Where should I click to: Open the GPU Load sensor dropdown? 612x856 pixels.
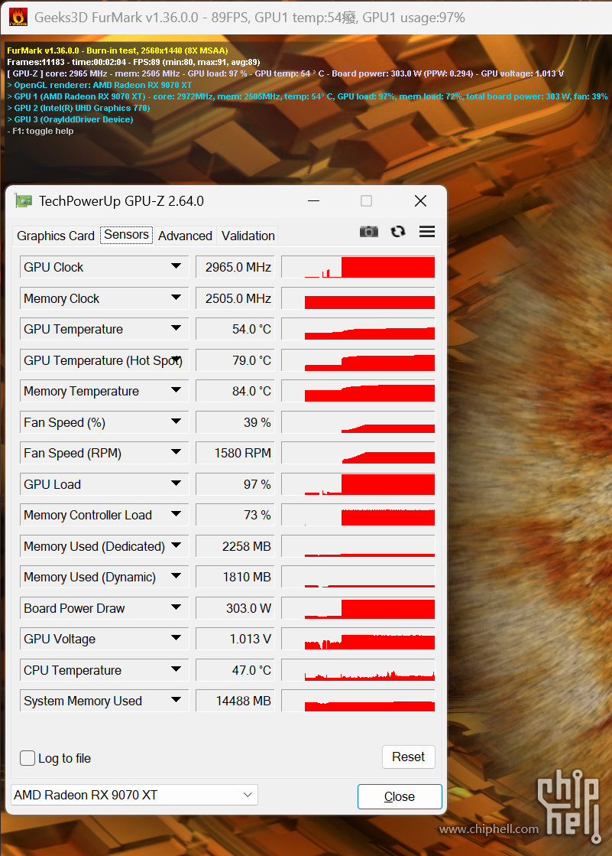(176, 483)
